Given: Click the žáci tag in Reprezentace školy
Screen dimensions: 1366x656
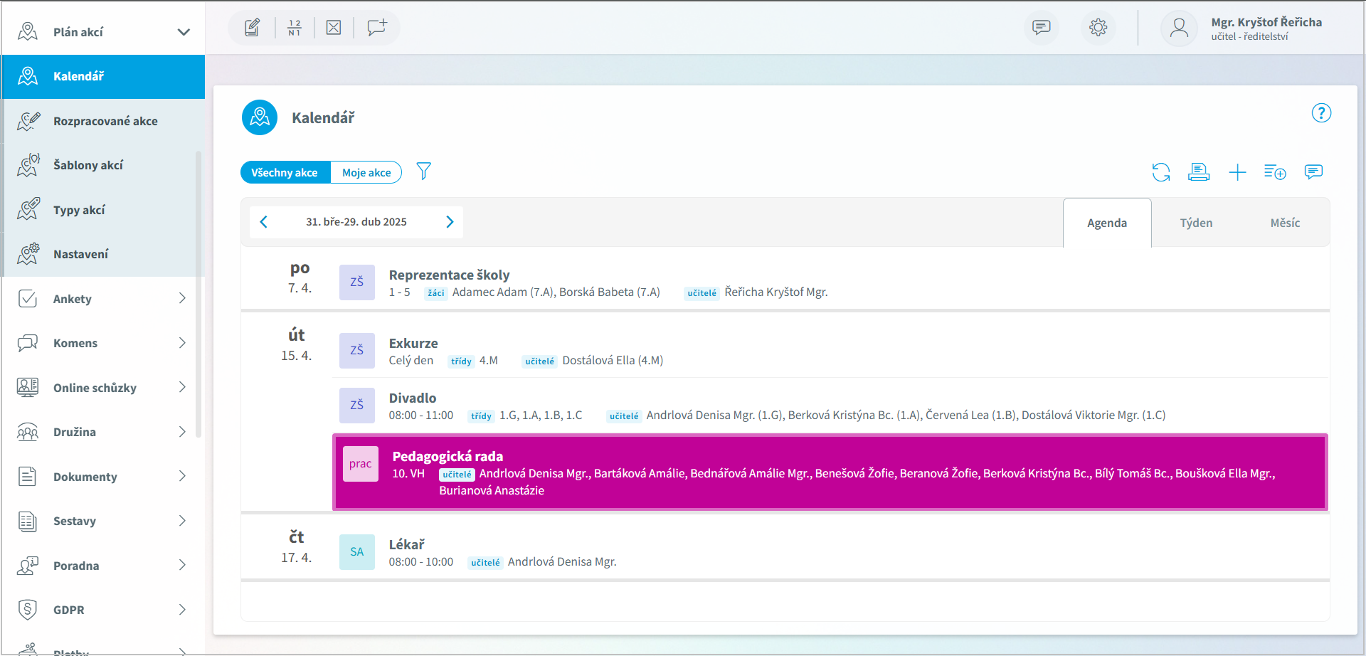Looking at the screenshot, I should (436, 293).
